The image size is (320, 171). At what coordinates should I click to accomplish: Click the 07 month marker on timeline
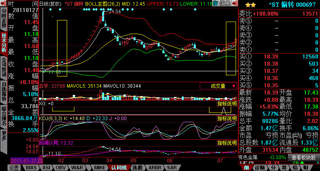[x=220, y=161]
